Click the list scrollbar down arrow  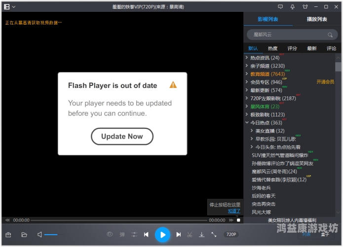(x=338, y=212)
